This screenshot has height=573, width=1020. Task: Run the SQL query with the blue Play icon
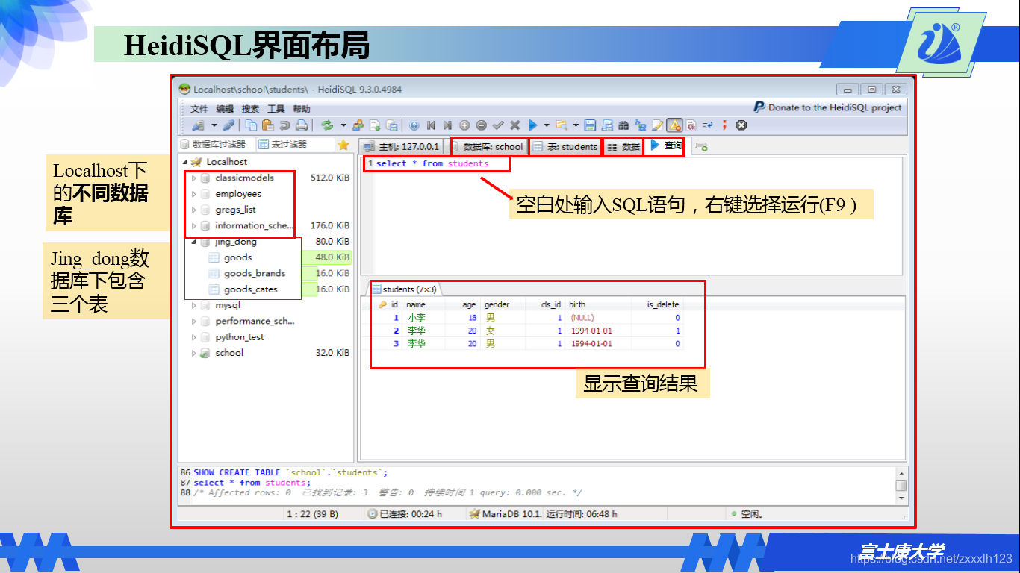click(532, 127)
